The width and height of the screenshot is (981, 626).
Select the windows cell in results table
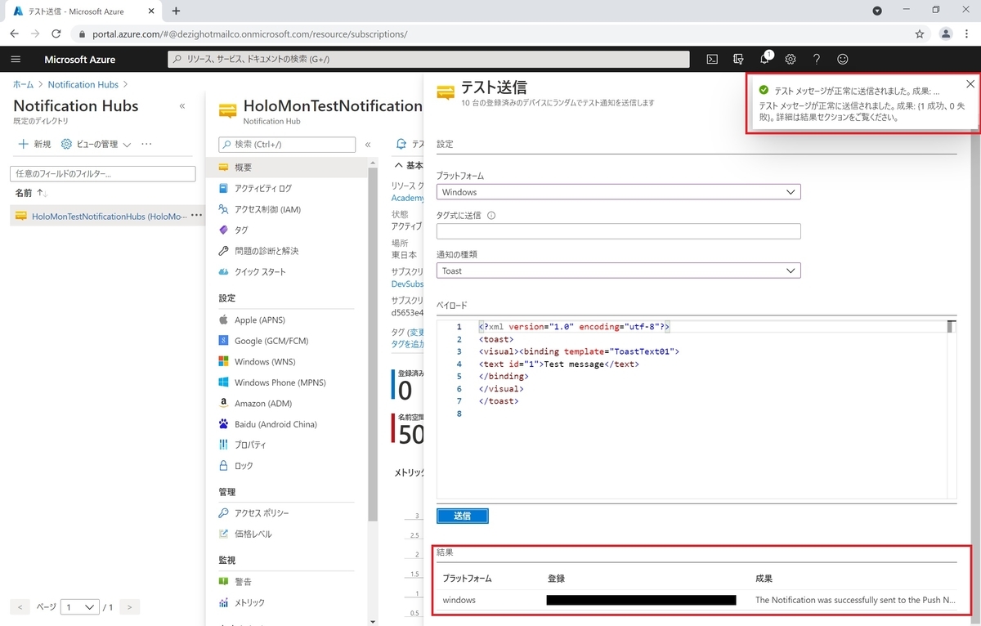[x=459, y=600]
